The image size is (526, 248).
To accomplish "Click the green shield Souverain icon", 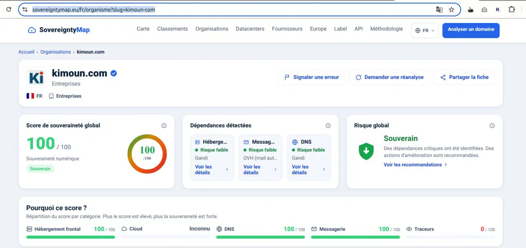I will point(366,152).
